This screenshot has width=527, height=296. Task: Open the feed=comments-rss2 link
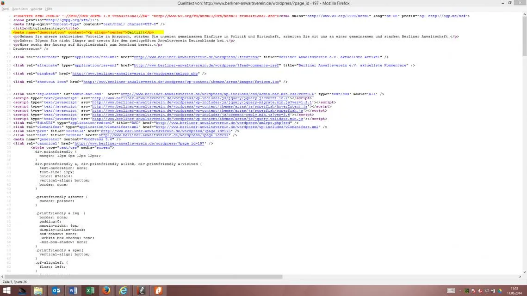pyautogui.click(x=206, y=66)
